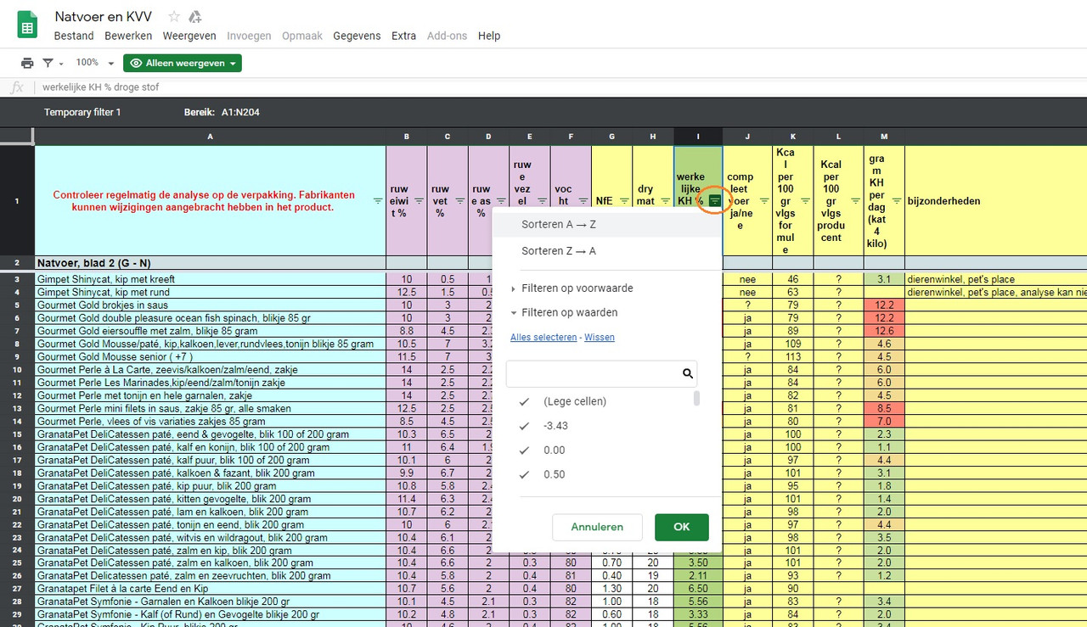Open filter for compleet voer ja/nee column
This screenshot has height=627, width=1087.
[x=763, y=201]
